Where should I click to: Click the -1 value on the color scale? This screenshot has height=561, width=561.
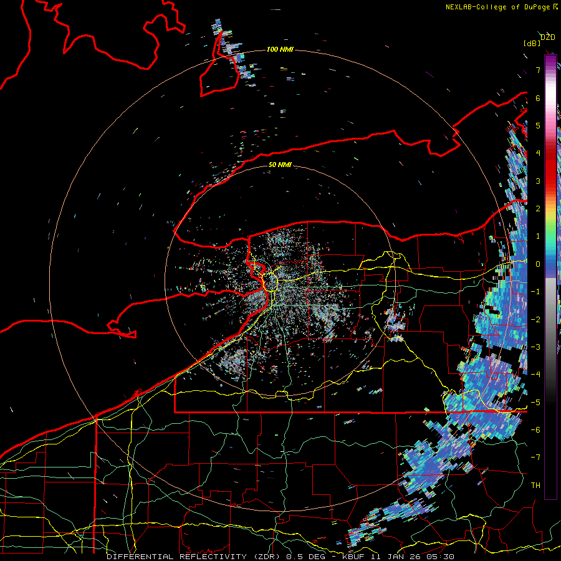pyautogui.click(x=535, y=292)
